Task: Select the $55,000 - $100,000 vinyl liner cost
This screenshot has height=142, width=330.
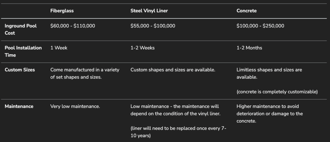Action: (153, 26)
